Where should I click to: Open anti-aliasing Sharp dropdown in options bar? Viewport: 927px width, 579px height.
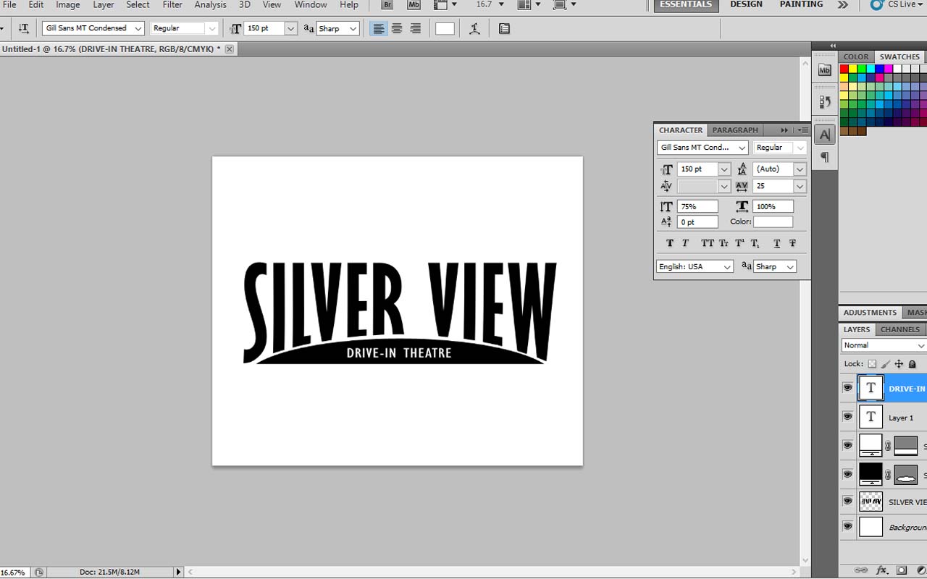tap(353, 28)
